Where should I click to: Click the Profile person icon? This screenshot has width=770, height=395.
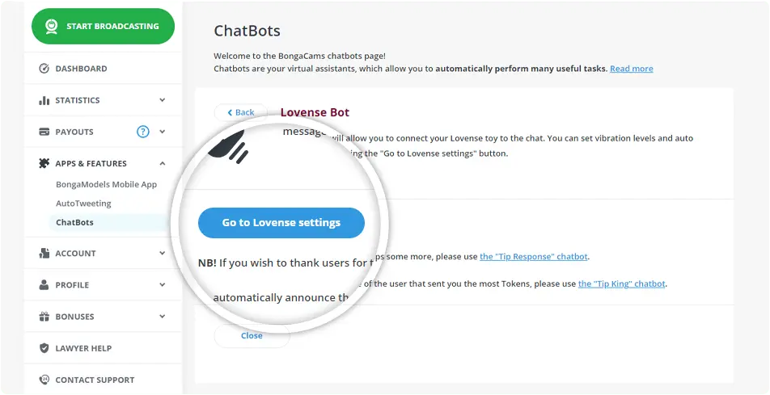[44, 285]
